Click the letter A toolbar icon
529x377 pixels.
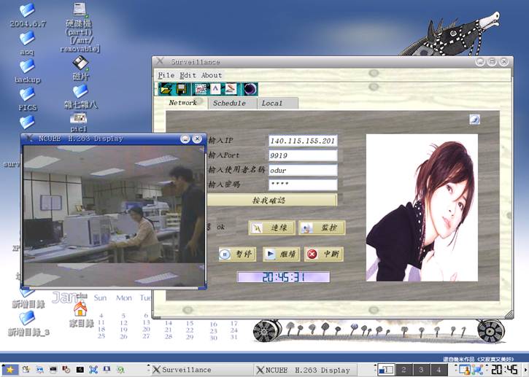point(215,89)
